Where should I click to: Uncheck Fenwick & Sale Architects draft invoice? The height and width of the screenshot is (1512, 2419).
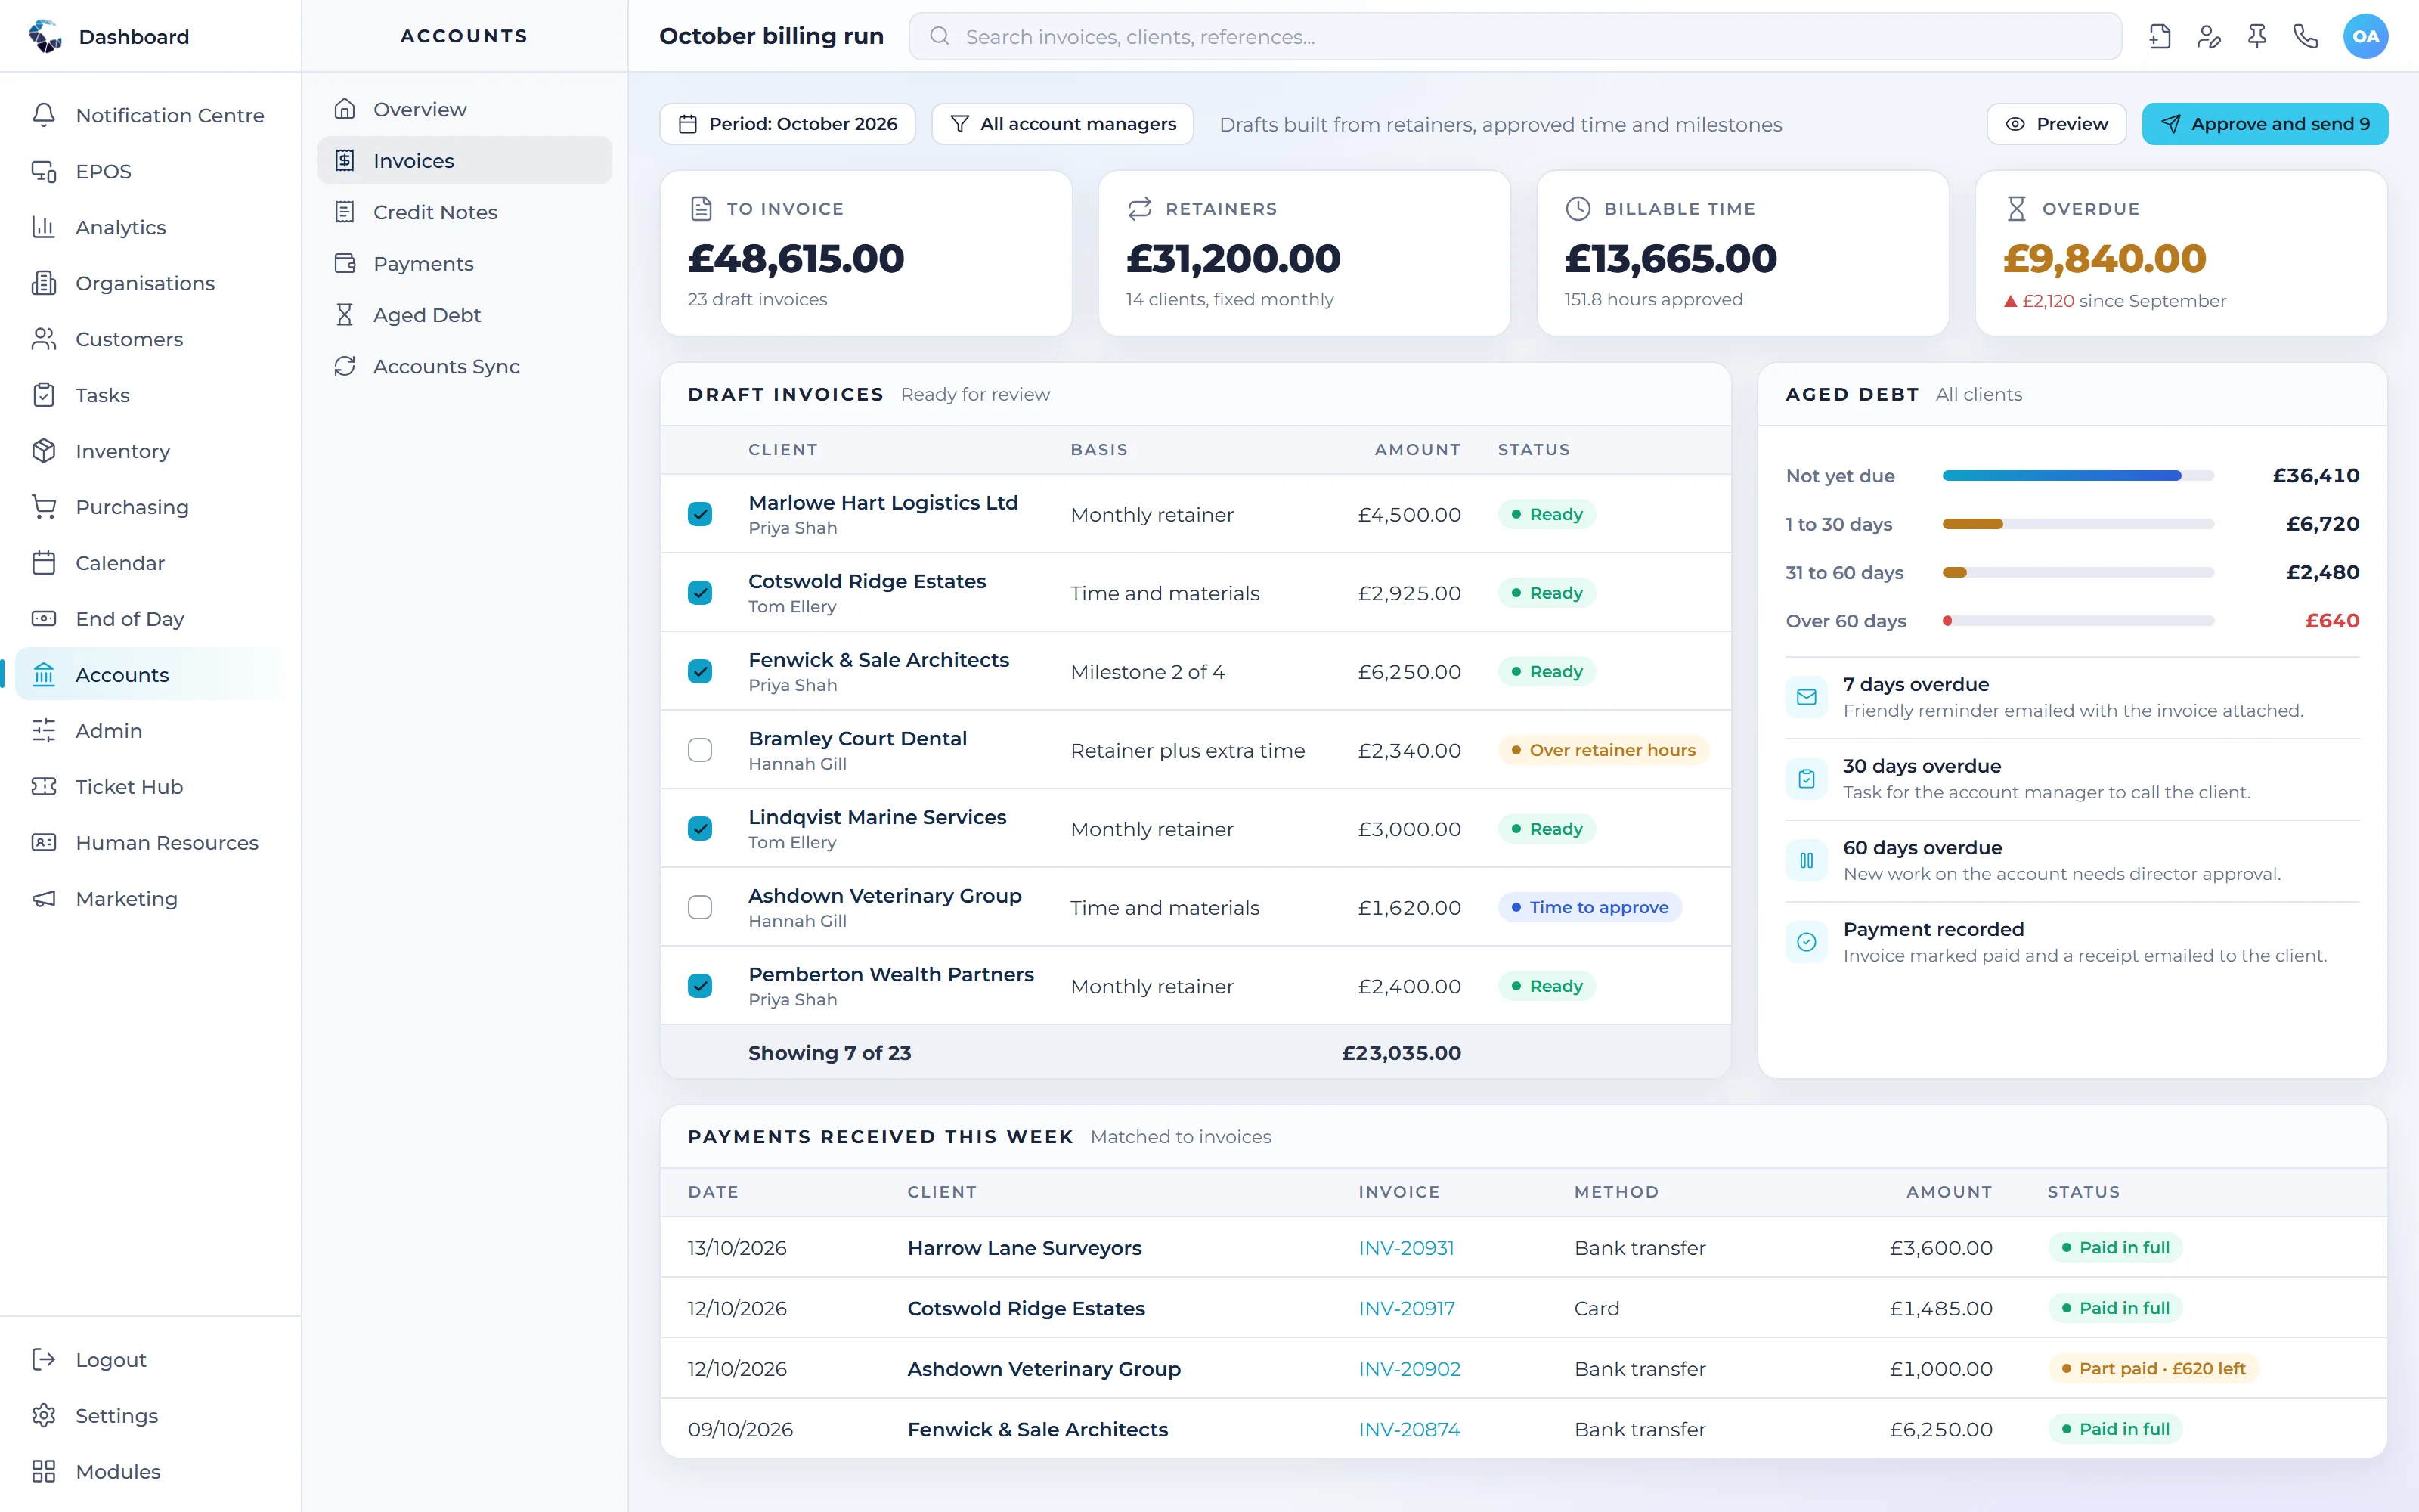pyautogui.click(x=700, y=671)
